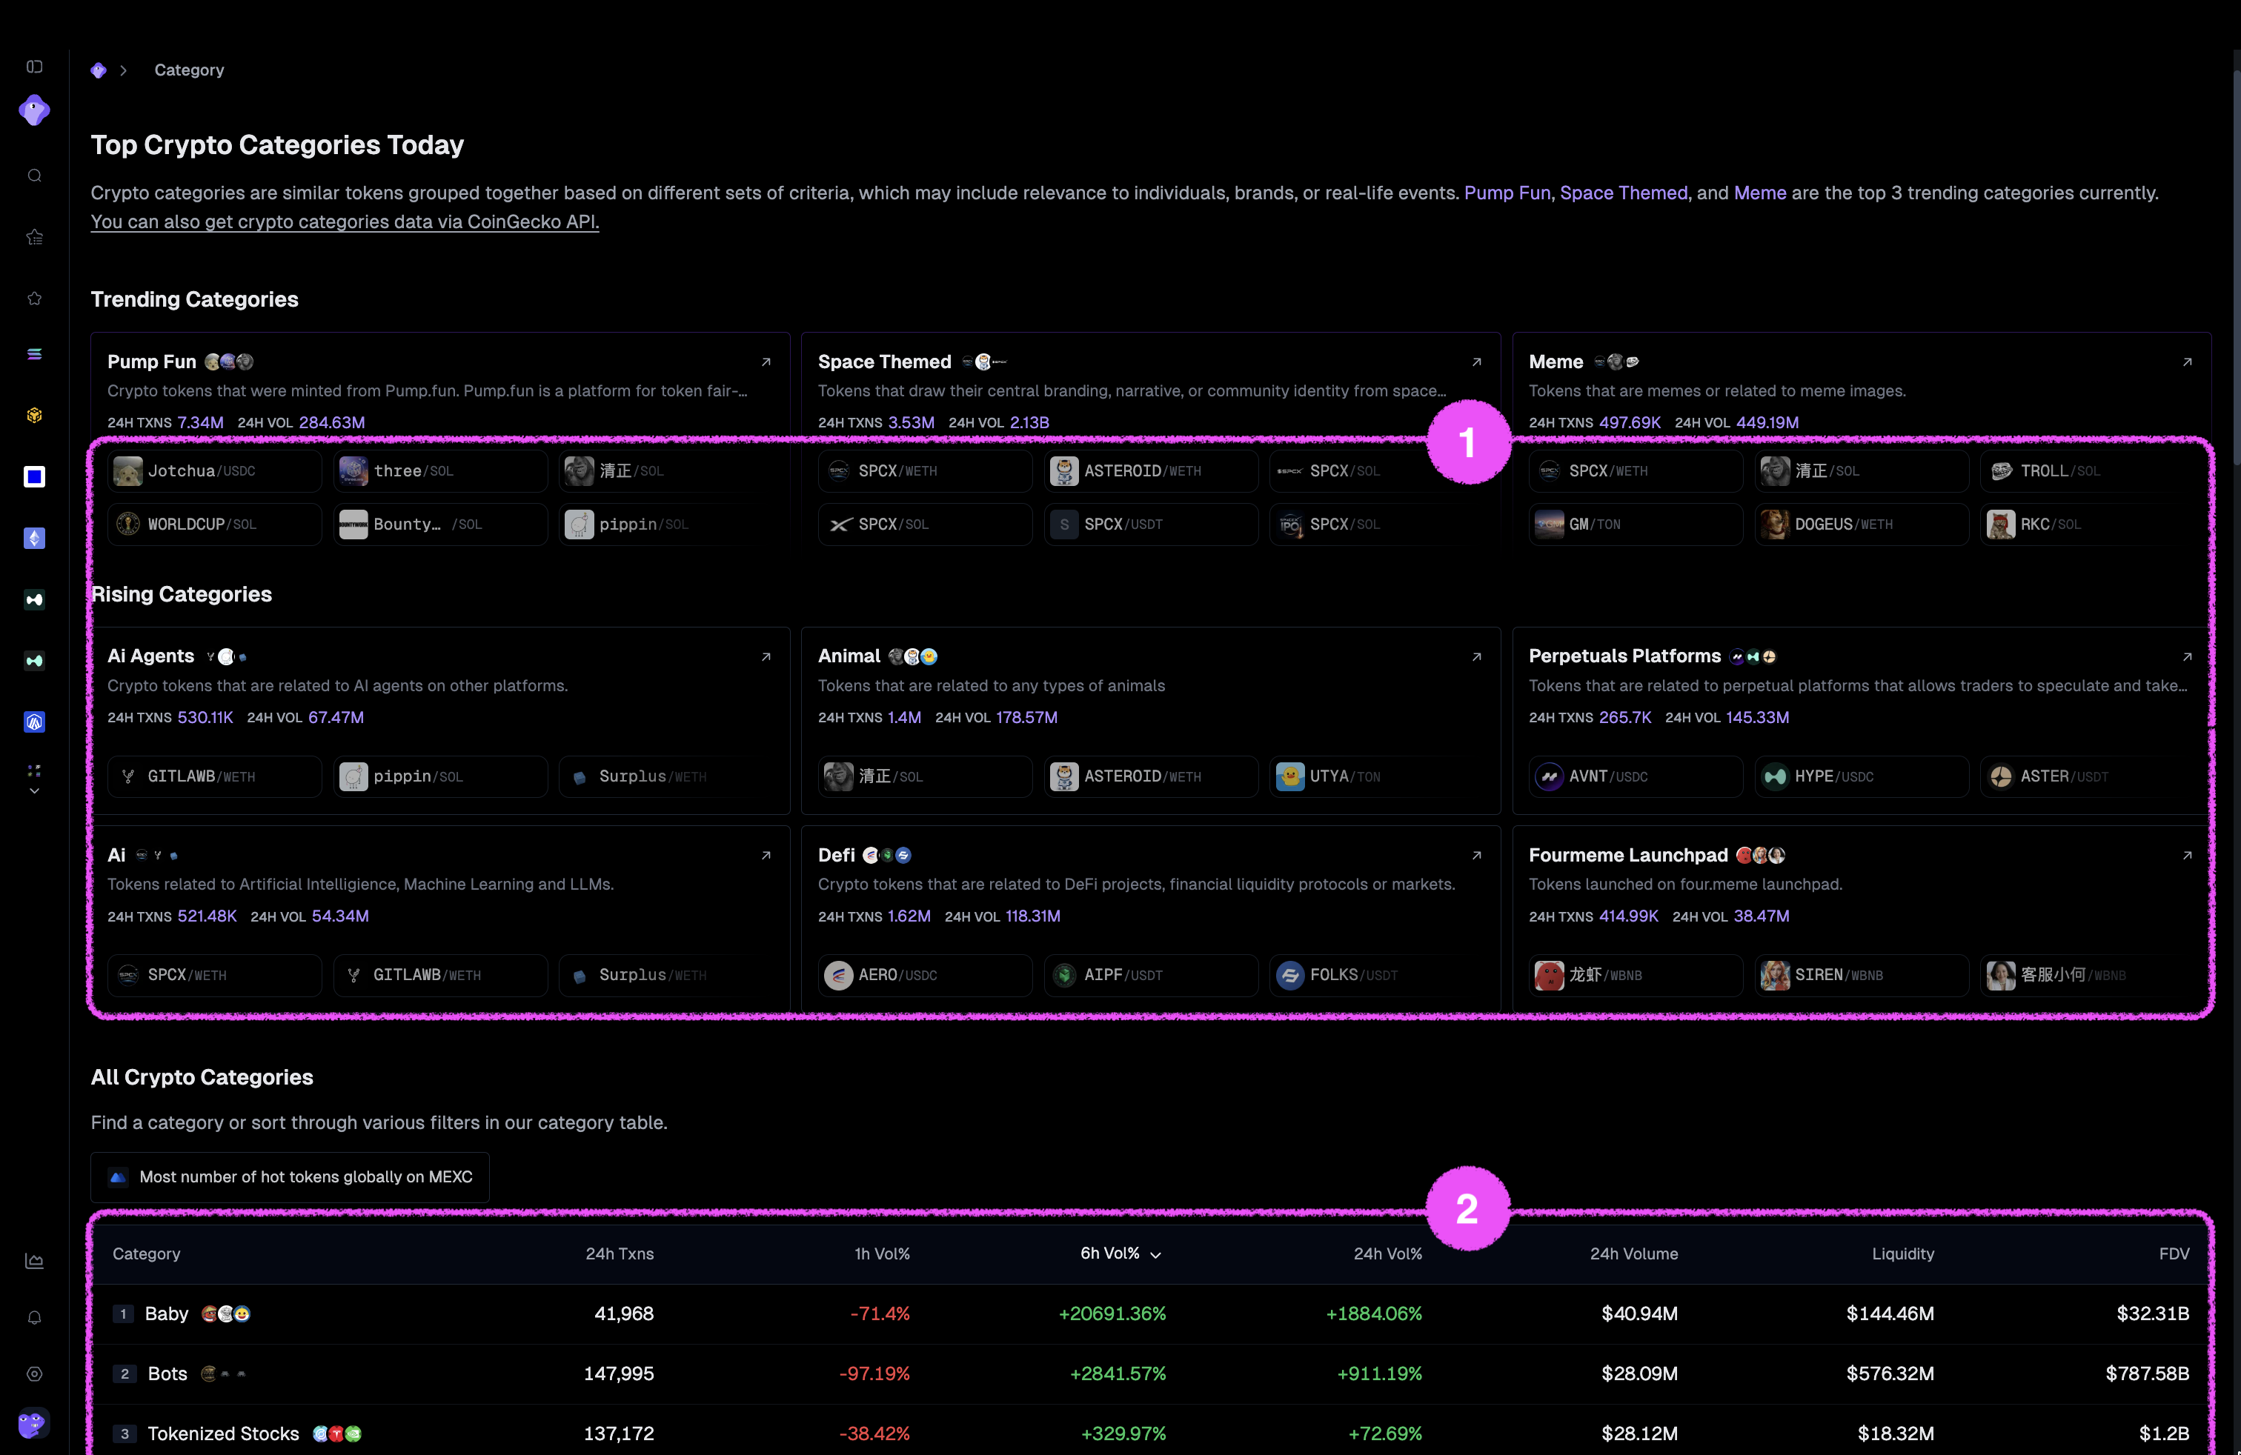
Task: Open the chart analytics icon in sidebar
Action: (x=35, y=1261)
